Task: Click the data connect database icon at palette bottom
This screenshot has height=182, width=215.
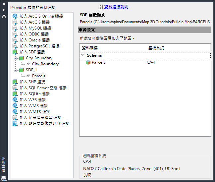Action: (x=4, y=179)
